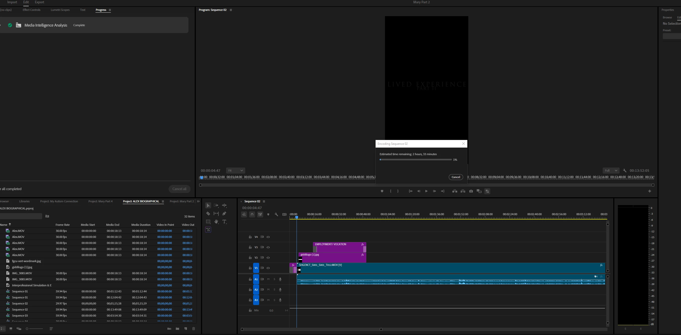Switch to the Lumetri Scopes tab
681x335 pixels.
click(x=60, y=10)
